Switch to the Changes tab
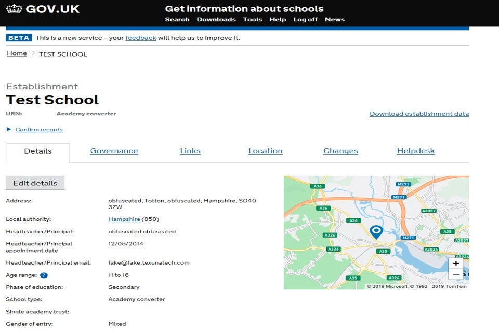This screenshot has height=332, width=499. coord(340,151)
